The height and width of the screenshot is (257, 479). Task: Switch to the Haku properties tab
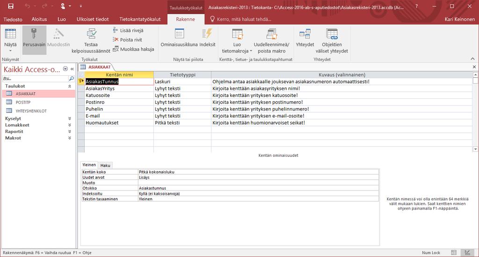point(105,165)
